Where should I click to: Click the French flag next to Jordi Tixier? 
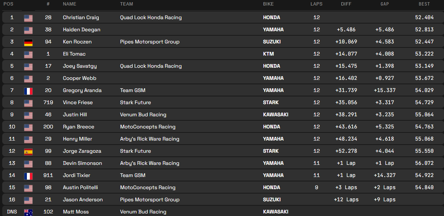(28, 176)
